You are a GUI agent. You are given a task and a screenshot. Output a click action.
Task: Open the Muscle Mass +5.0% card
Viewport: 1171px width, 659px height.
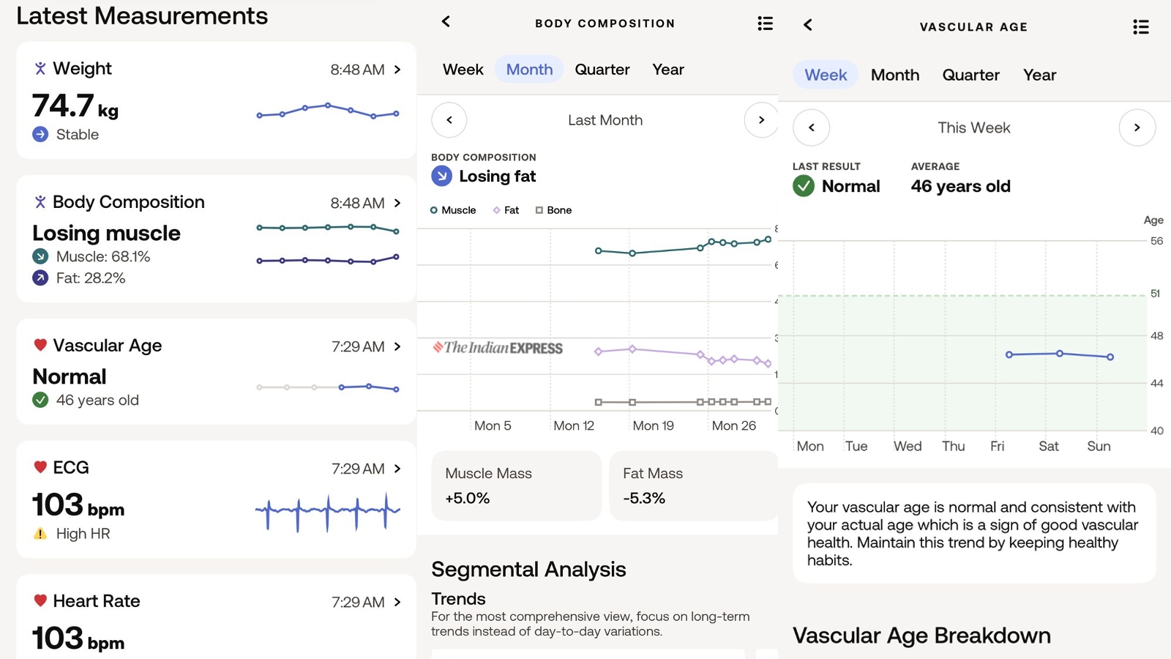[x=516, y=485]
